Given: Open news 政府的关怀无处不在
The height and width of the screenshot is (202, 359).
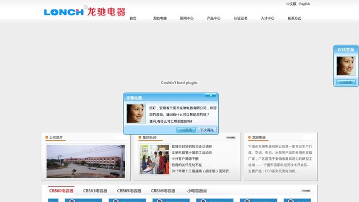Looking at the screenshot, I should 187,165.
